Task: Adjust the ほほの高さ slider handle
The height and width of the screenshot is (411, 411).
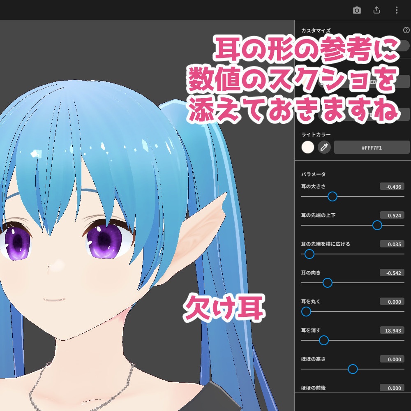Action: (353, 369)
